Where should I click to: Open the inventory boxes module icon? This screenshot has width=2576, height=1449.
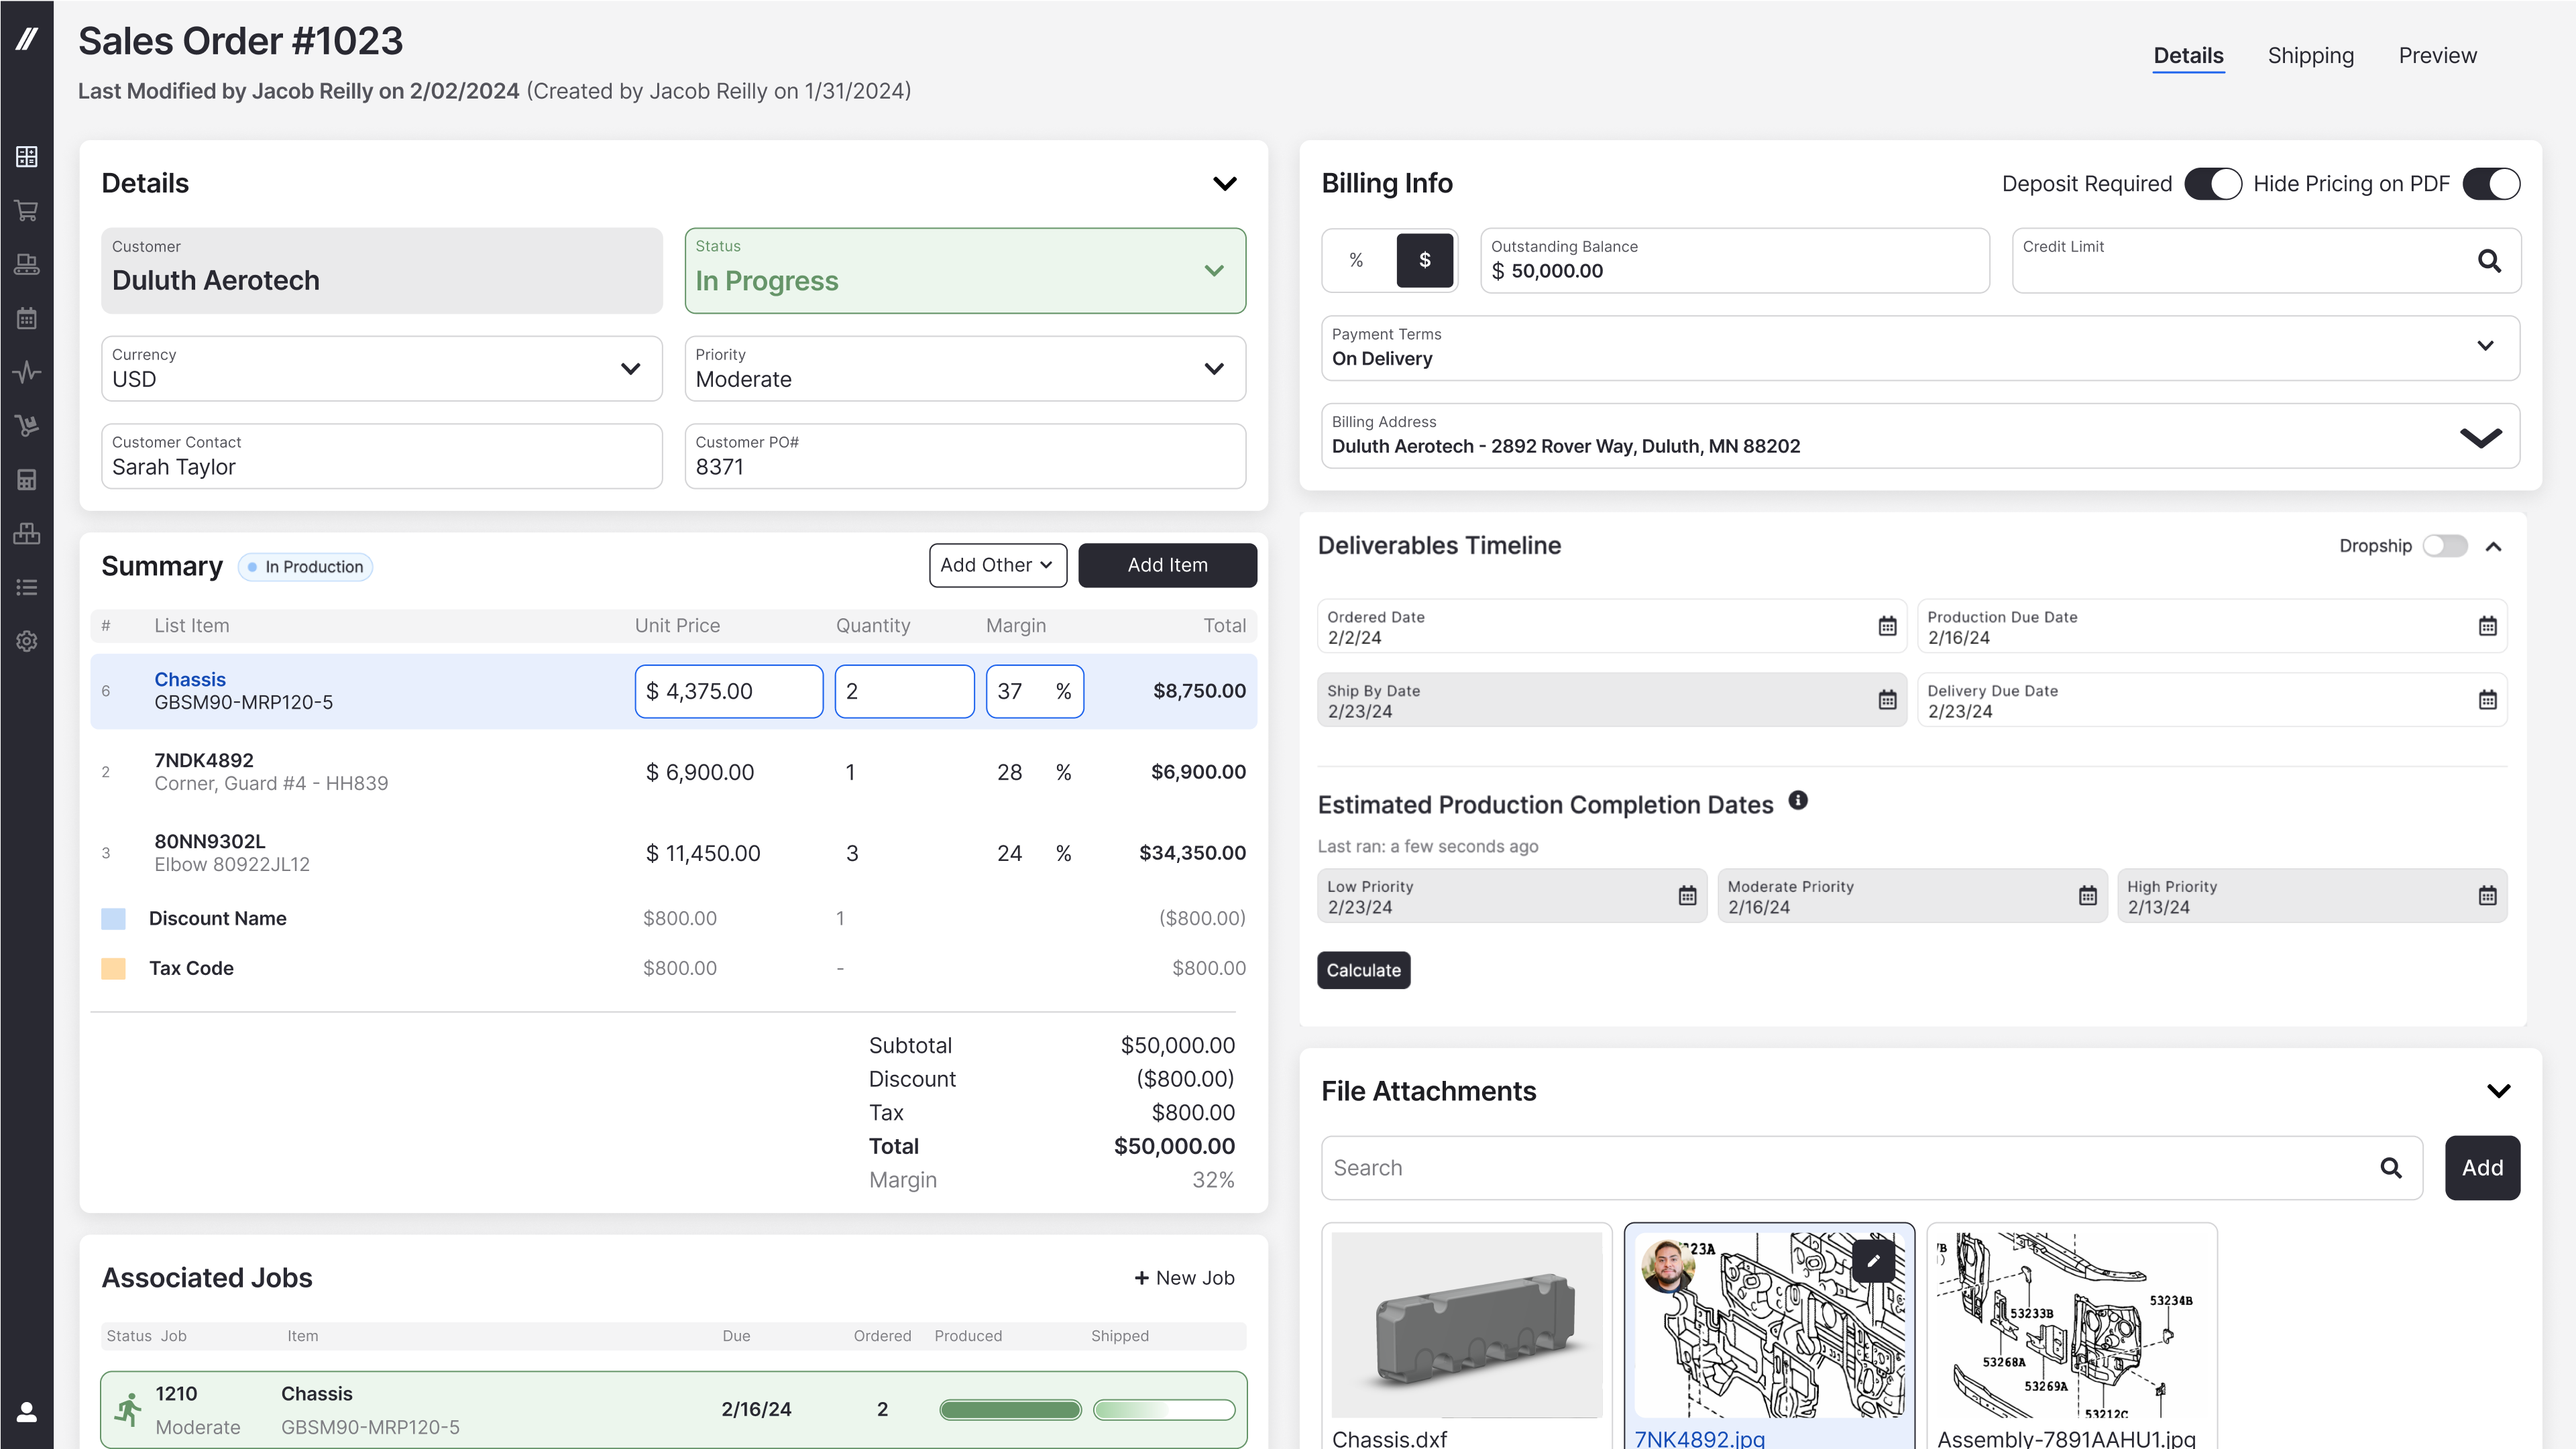point(26,533)
